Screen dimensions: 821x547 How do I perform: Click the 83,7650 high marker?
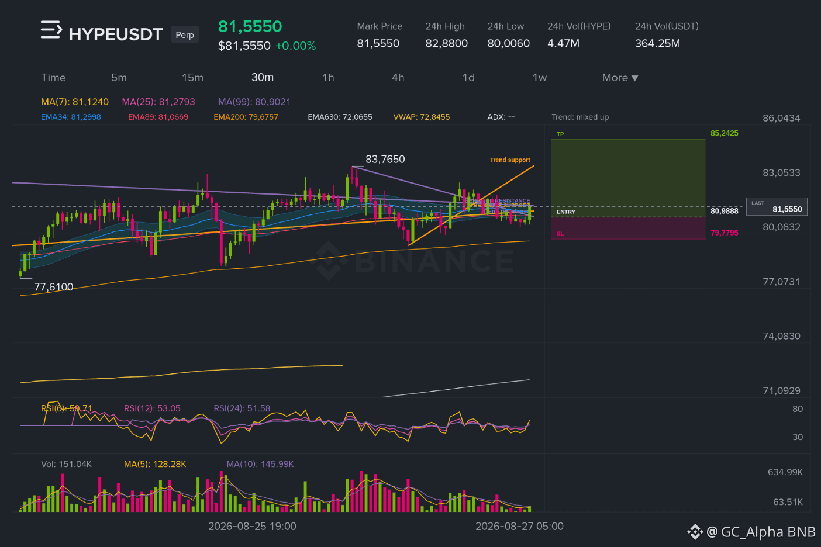click(x=385, y=159)
